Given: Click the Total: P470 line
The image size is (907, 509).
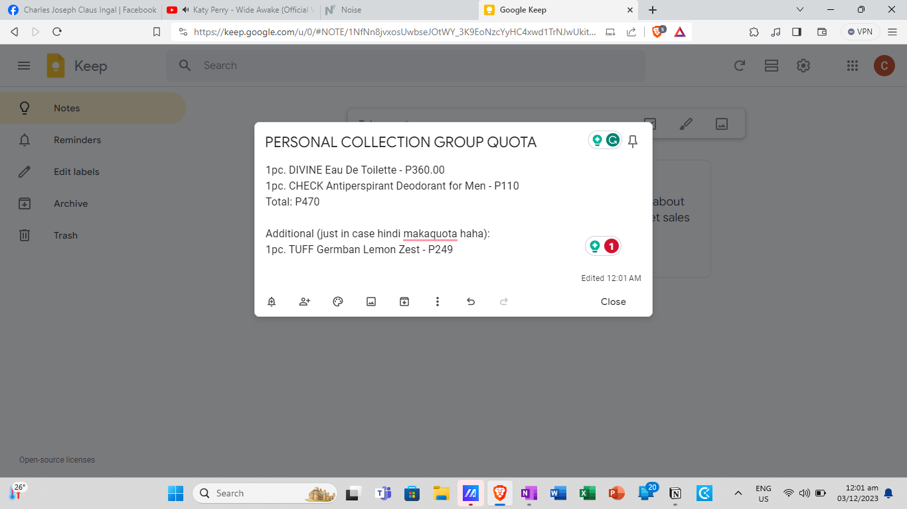Looking at the screenshot, I should (293, 201).
